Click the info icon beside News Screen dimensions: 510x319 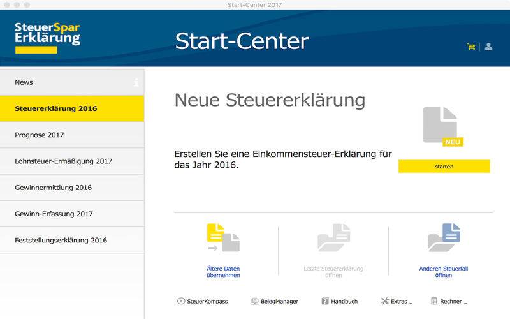(x=136, y=82)
